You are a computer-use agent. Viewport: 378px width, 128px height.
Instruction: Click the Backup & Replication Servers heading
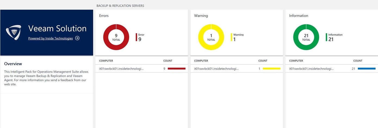click(120, 6)
